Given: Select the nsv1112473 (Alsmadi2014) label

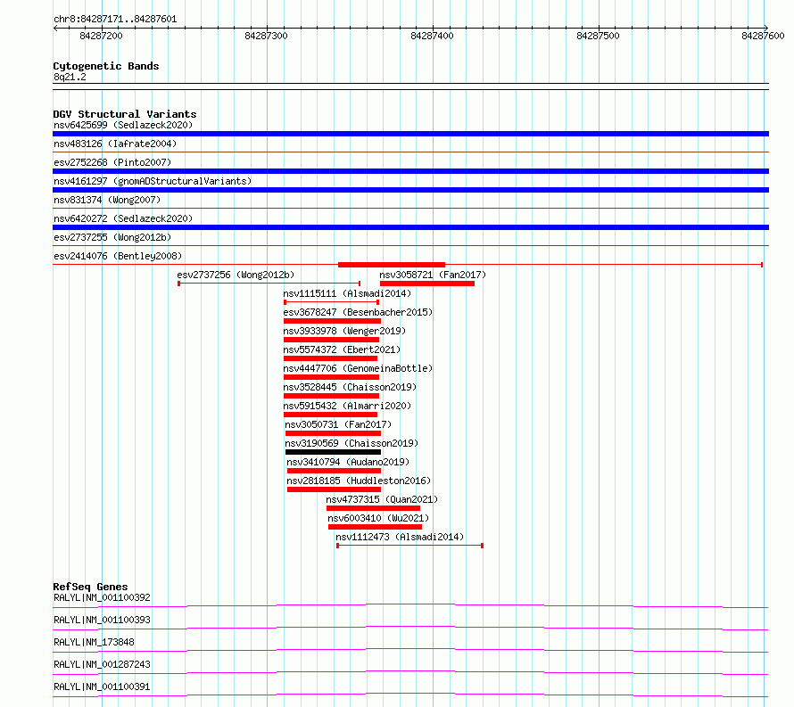Looking at the screenshot, I should pyautogui.click(x=400, y=537).
